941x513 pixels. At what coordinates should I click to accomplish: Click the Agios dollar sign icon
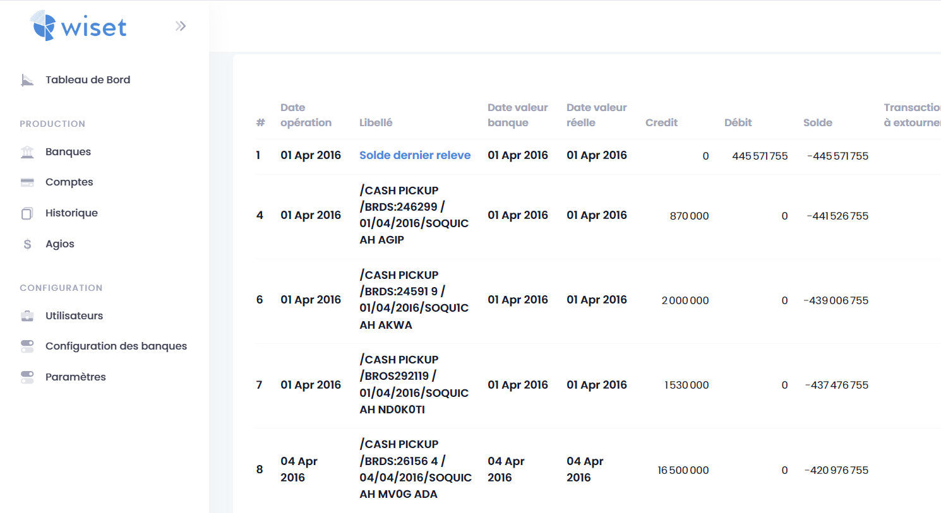coord(27,244)
